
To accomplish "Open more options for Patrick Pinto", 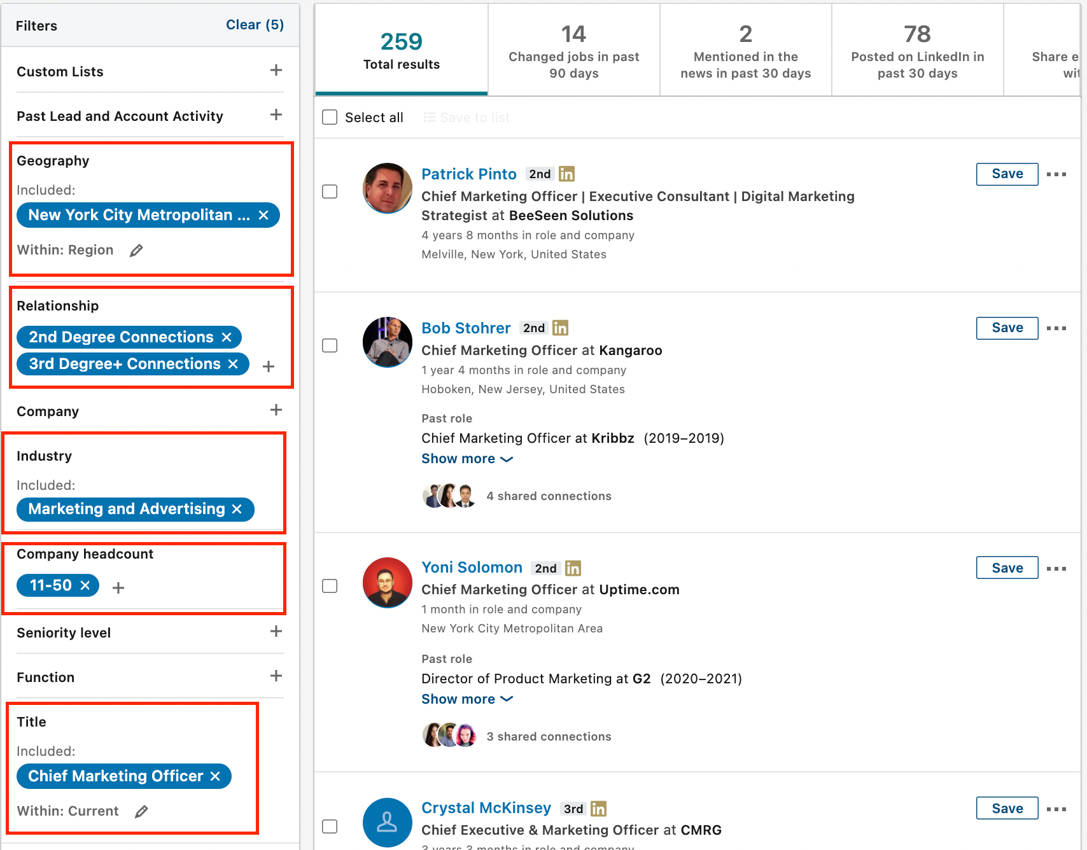I will [1056, 174].
